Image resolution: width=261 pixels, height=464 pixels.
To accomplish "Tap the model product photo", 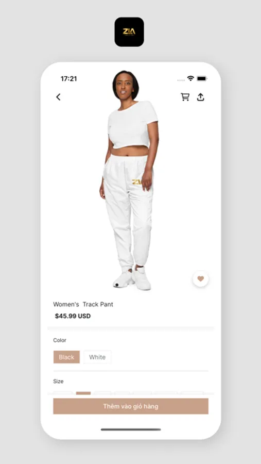I will point(129,180).
